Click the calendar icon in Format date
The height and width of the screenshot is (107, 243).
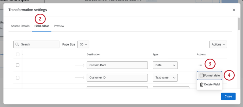(202, 75)
